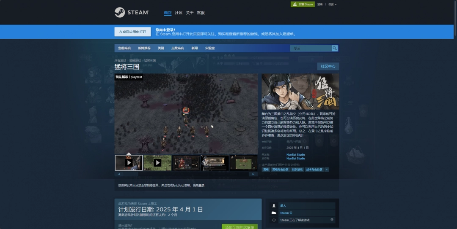Click the 单人 single-player feature

283,206
